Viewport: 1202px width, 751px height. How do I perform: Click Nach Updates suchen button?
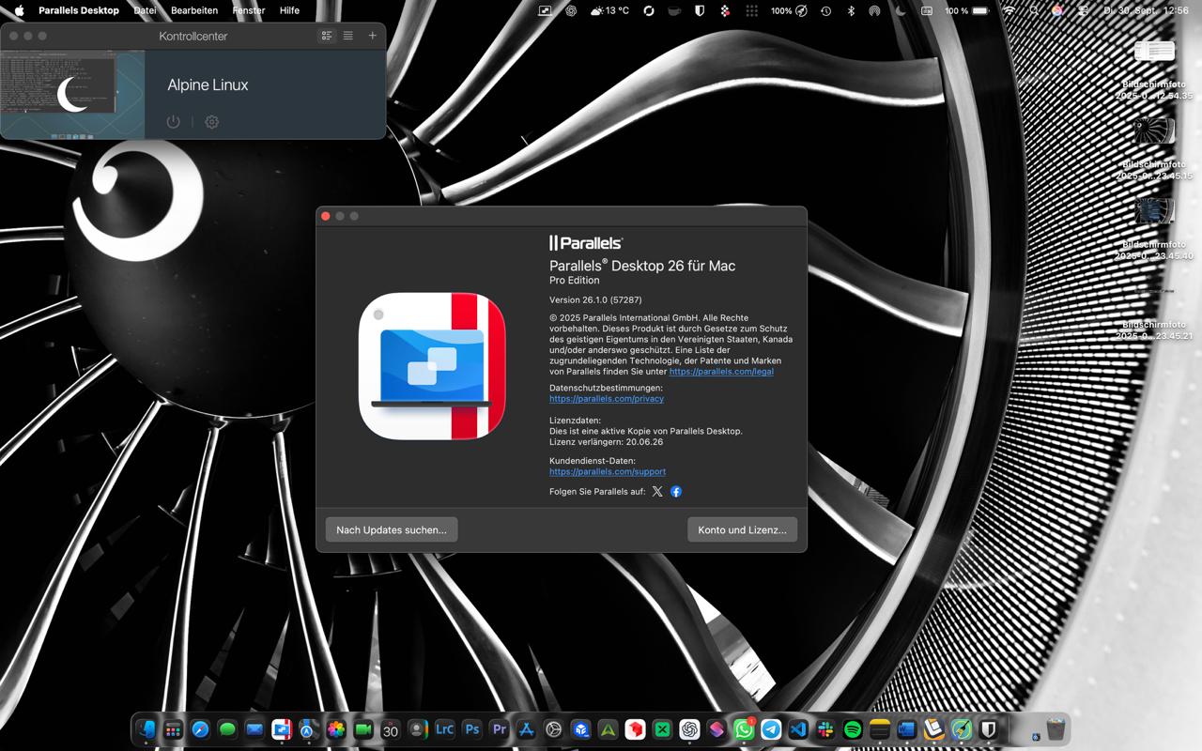pos(392,529)
